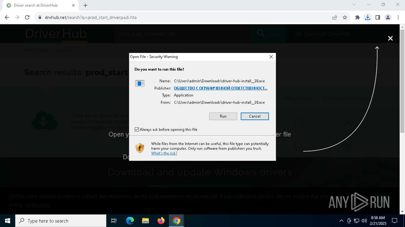Focus the Chrome address bar URL

(x=91, y=17)
